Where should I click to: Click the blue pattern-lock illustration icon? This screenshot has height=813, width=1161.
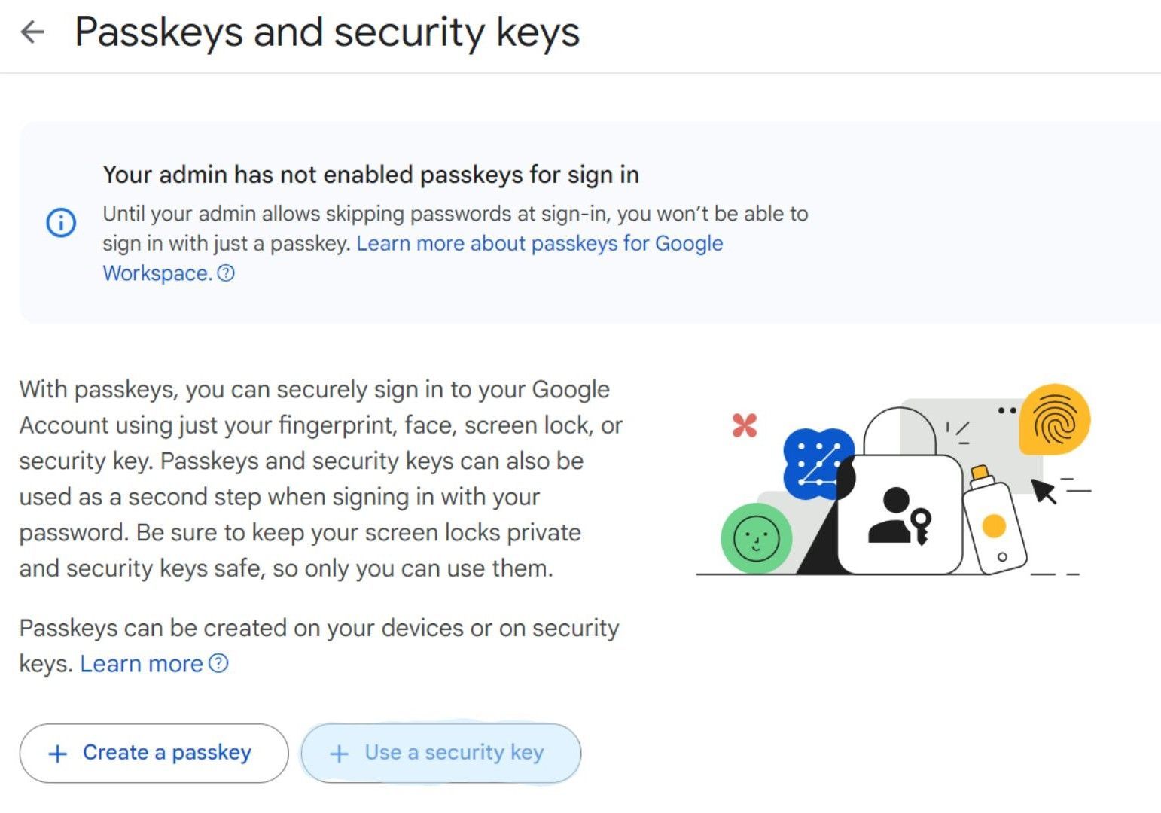(818, 463)
